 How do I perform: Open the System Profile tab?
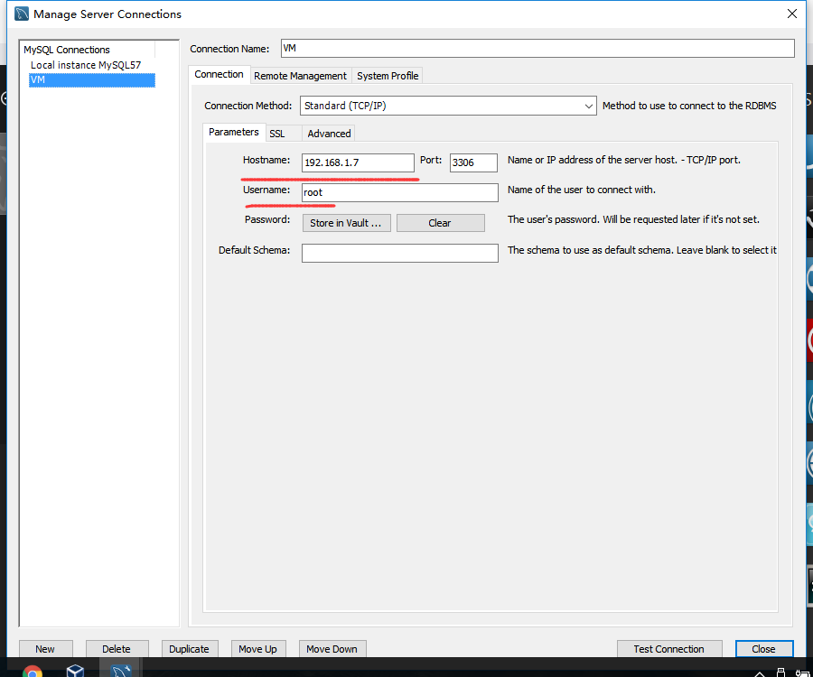tap(387, 76)
